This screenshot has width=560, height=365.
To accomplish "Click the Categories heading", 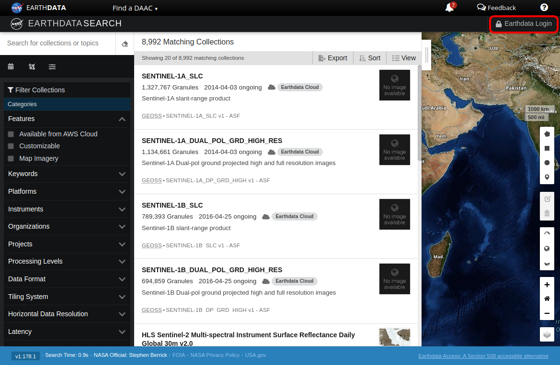I will [x=22, y=104].
